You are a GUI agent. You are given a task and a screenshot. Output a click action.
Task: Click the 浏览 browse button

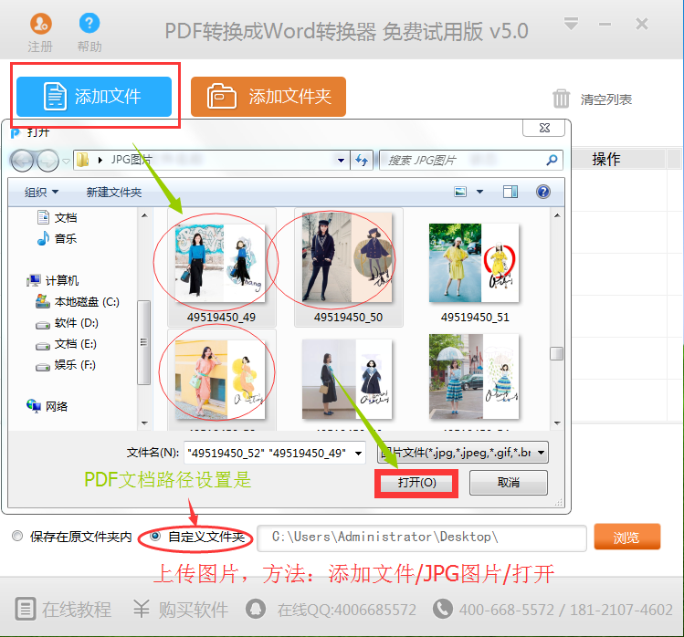coord(626,537)
